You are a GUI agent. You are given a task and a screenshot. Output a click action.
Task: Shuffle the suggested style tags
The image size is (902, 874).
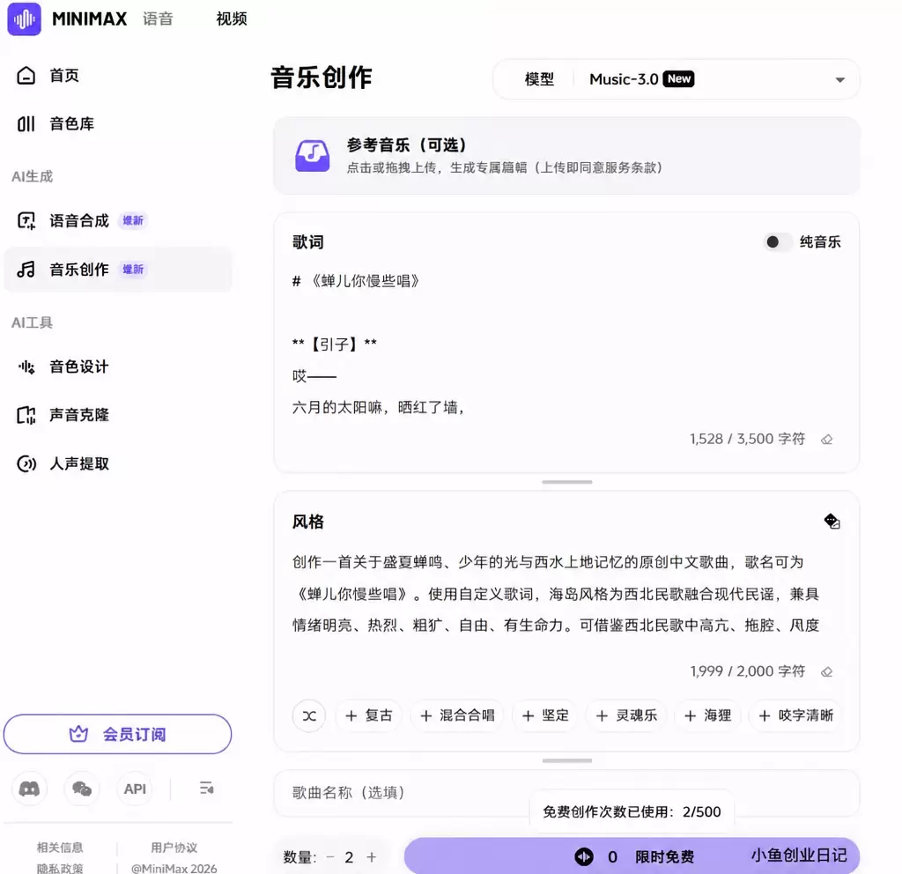pyautogui.click(x=309, y=715)
